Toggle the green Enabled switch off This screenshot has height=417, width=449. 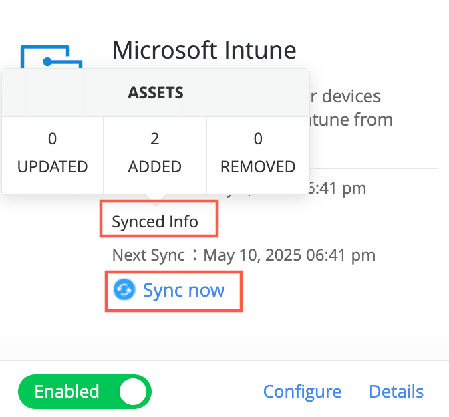click(x=85, y=392)
